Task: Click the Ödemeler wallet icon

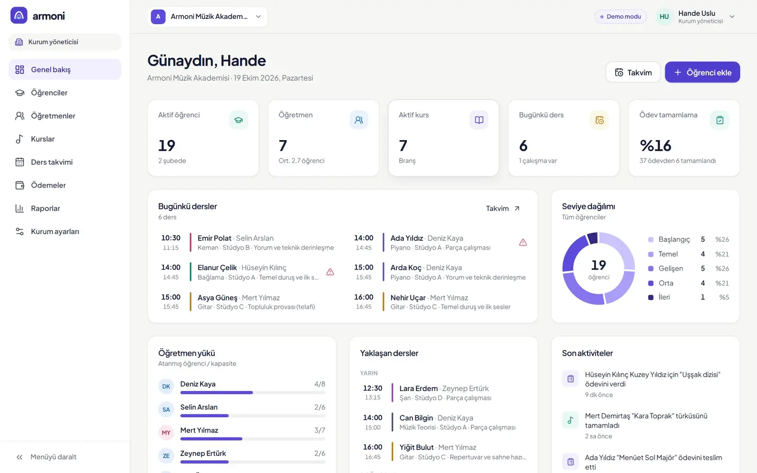Action: [19, 185]
